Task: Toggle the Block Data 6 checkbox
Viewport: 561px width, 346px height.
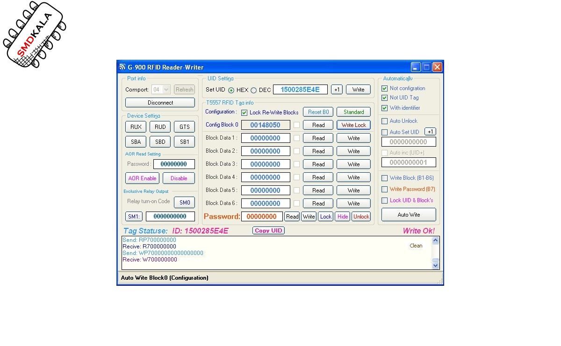Action: point(296,204)
